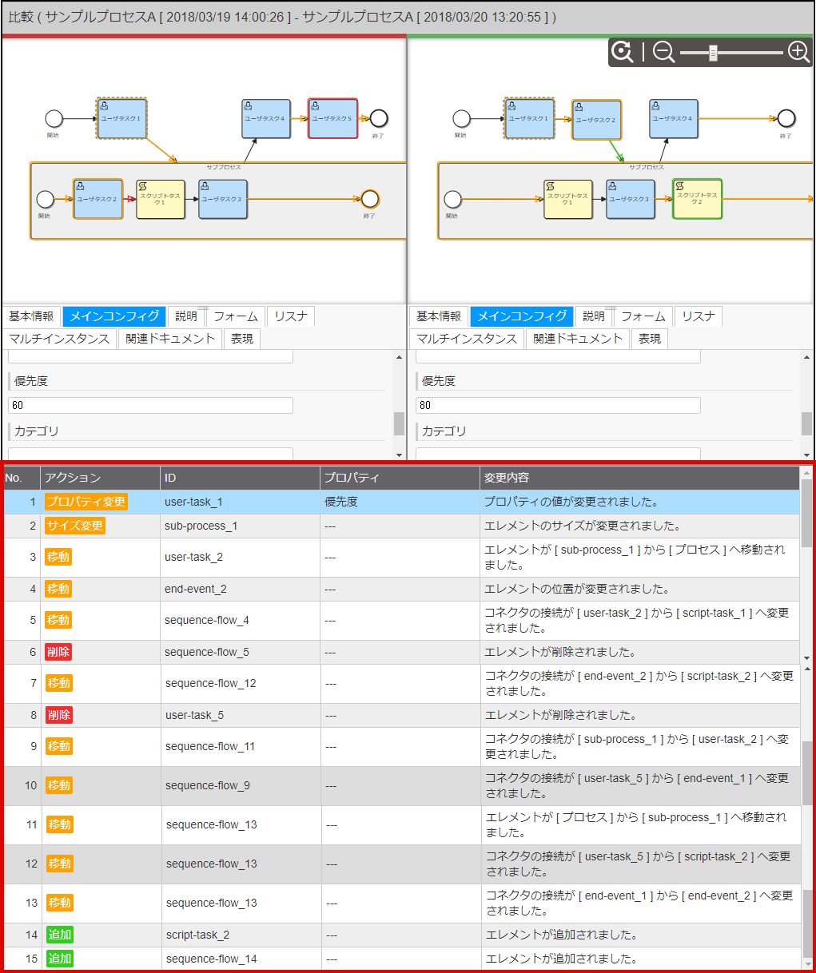Select ユーザタスク4 node in the left diagram

click(x=266, y=118)
